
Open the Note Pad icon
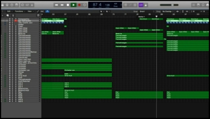[198, 5]
